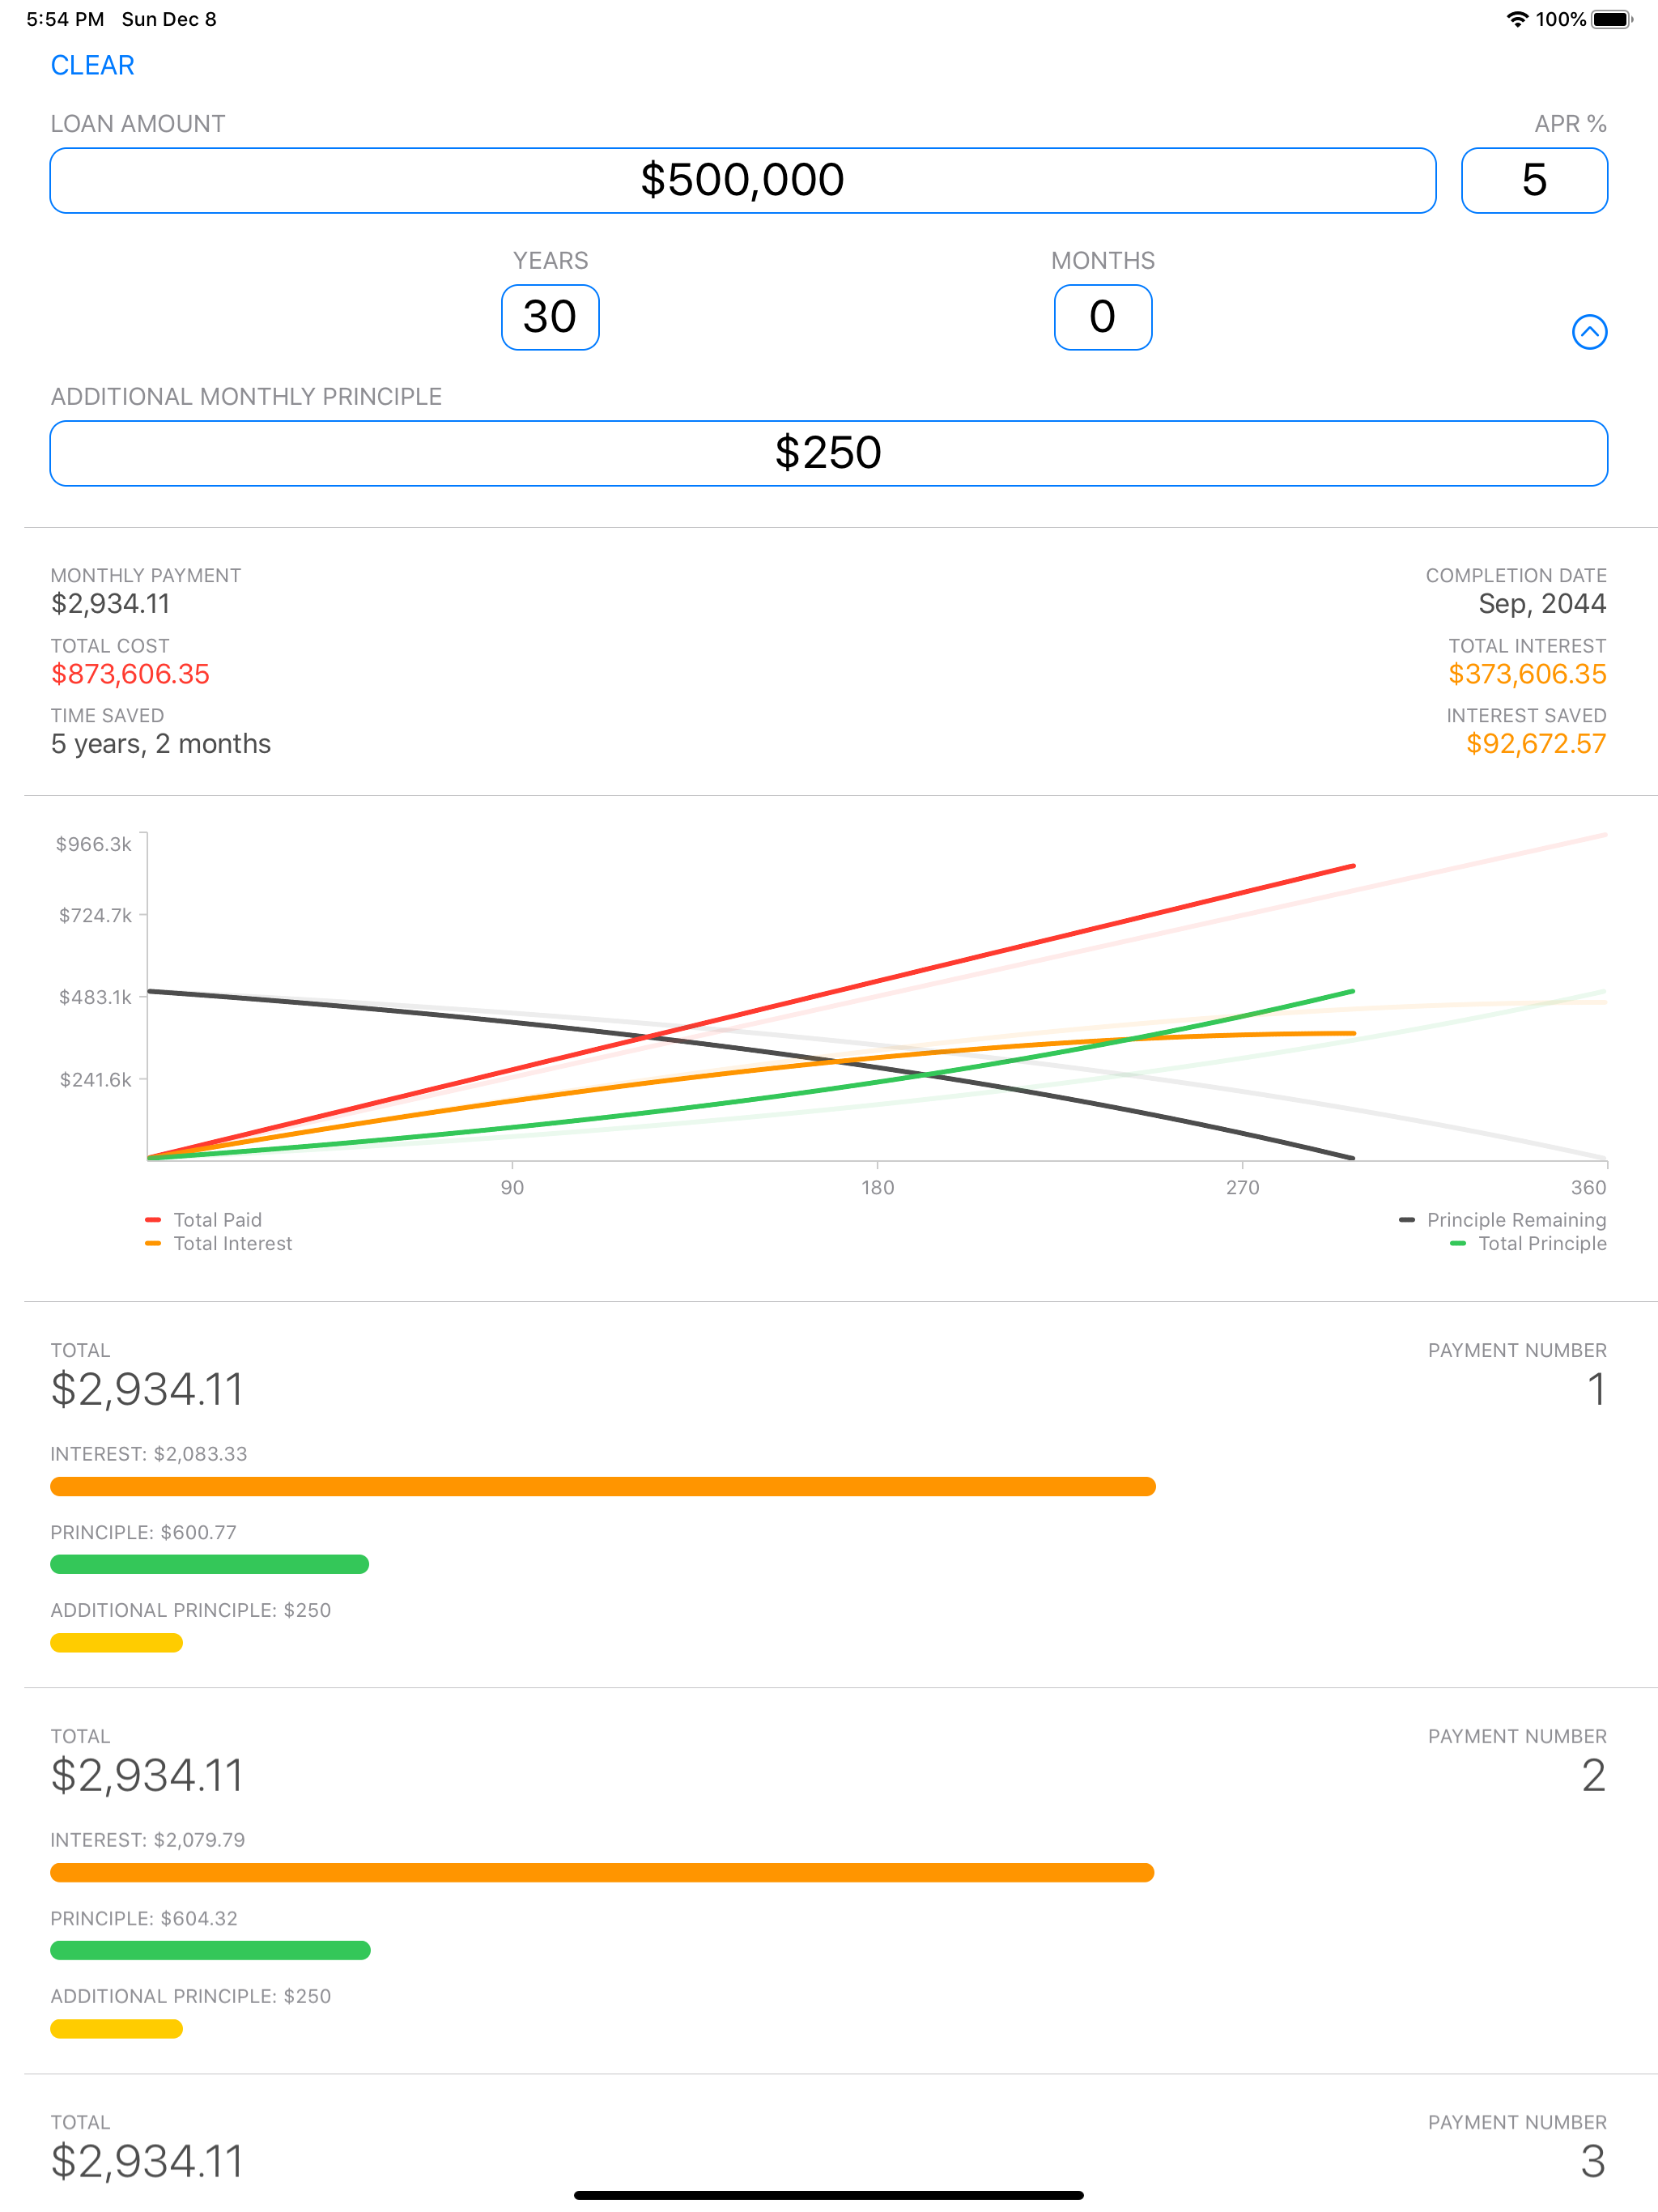This screenshot has width=1658, height=2212.
Task: Tap payment 1 principle bar $600.77
Action: tap(210, 1564)
